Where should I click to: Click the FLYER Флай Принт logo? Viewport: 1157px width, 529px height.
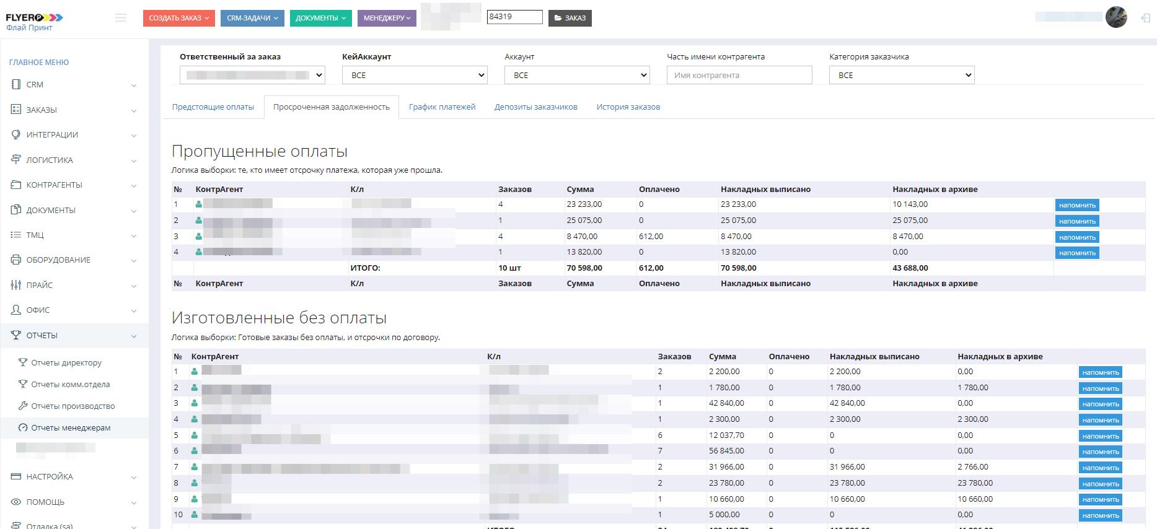34,22
